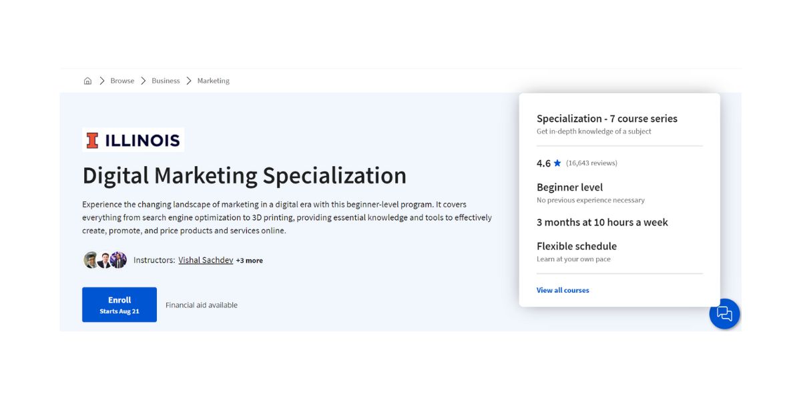Click the Illinois university logo
This screenshot has height=400, width=801.
(132, 139)
